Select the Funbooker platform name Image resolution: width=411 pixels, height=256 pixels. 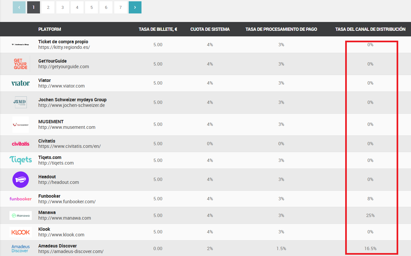click(49, 196)
